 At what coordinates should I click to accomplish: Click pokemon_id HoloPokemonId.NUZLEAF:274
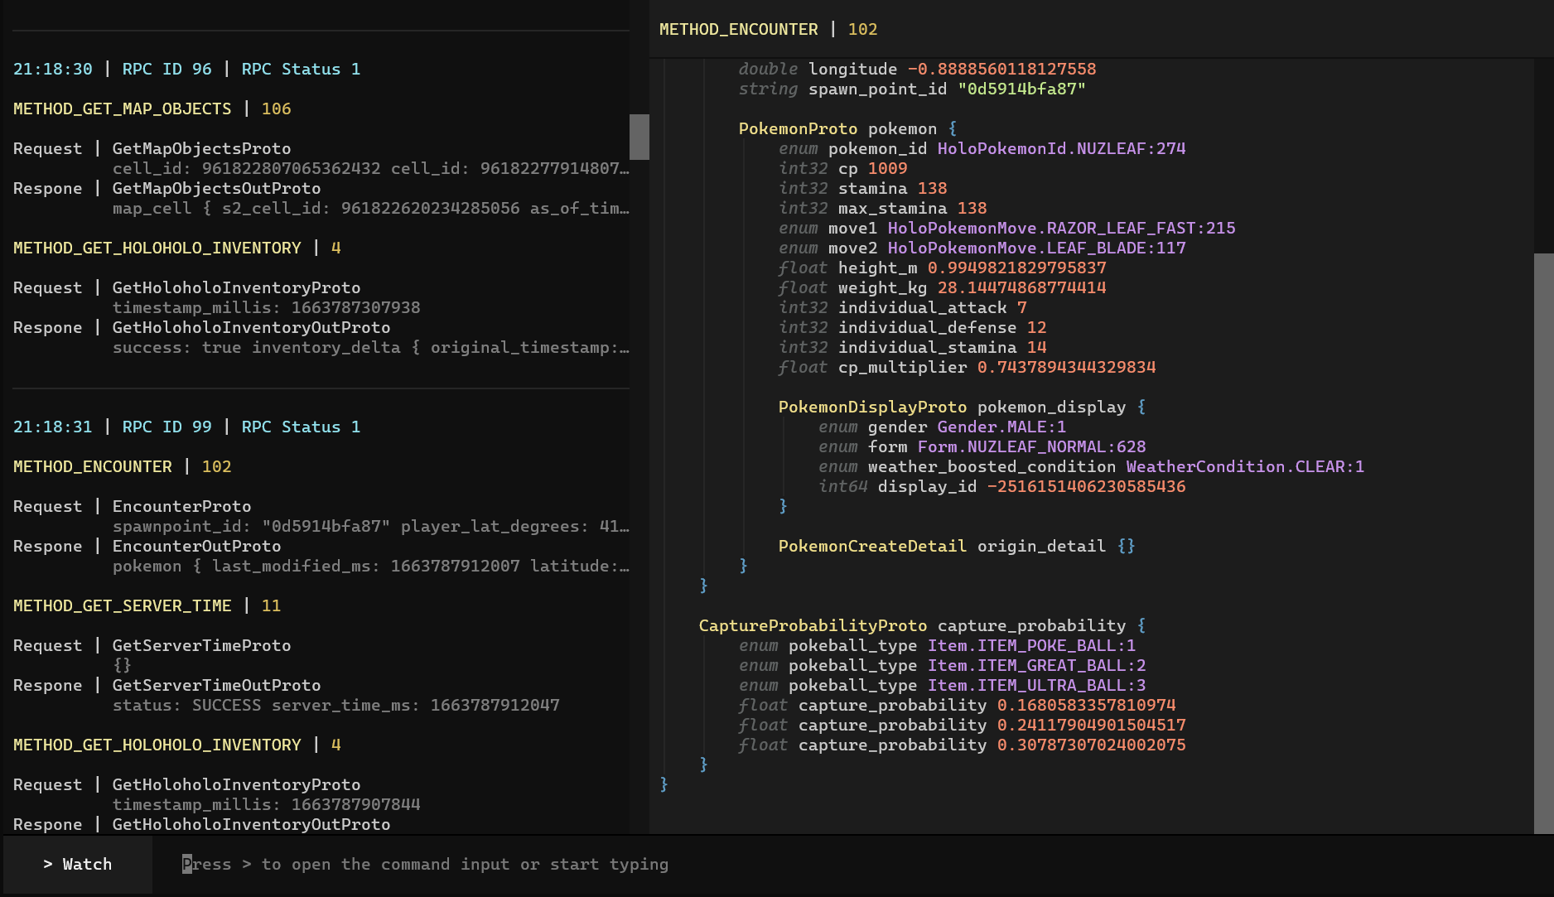point(1062,148)
